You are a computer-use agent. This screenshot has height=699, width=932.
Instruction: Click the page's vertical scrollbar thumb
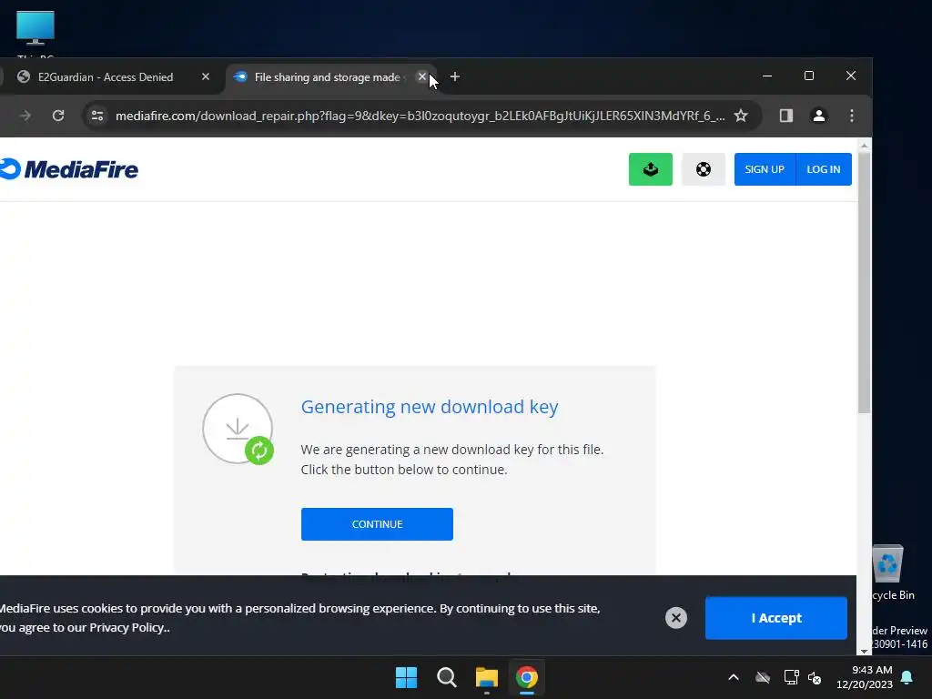click(x=865, y=282)
